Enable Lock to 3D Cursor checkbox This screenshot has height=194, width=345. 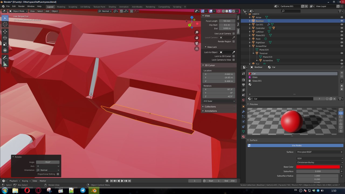coord(233,56)
